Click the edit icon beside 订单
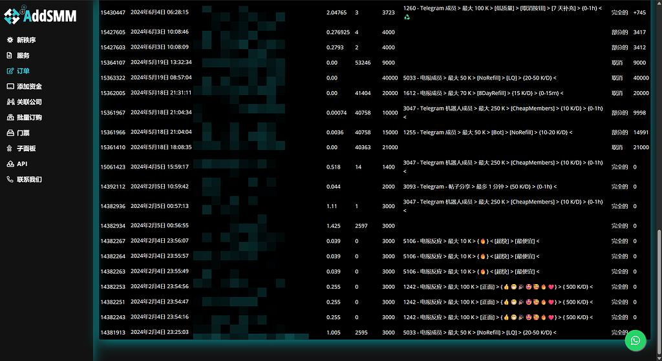 [x=10, y=71]
